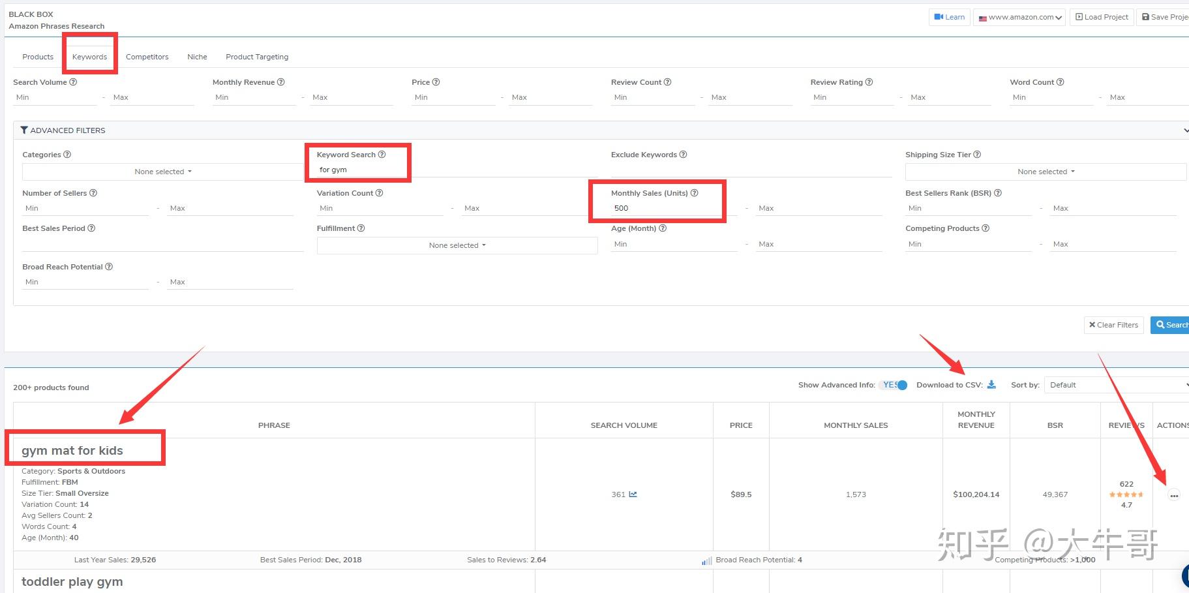Click the Competing Products help icon
The width and height of the screenshot is (1189, 593).
coord(986,228)
